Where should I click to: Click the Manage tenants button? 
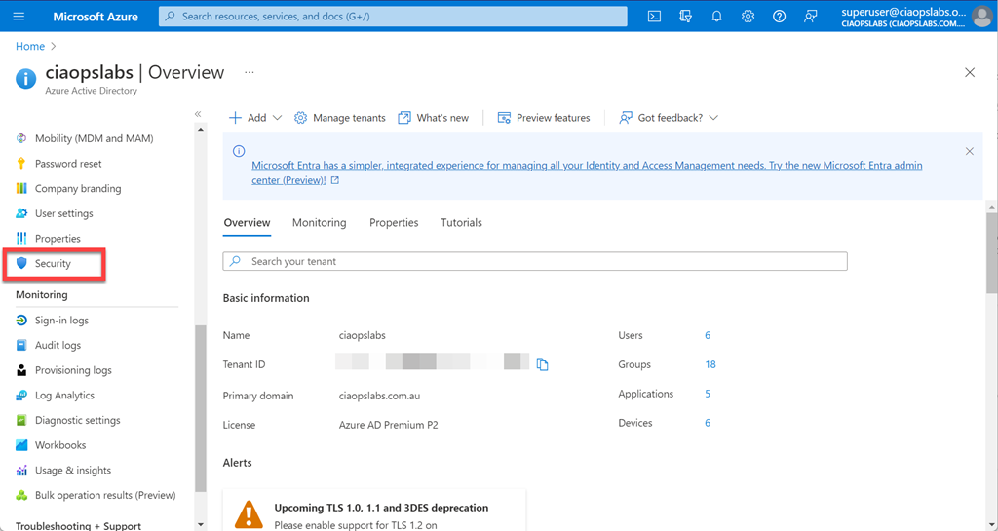340,118
